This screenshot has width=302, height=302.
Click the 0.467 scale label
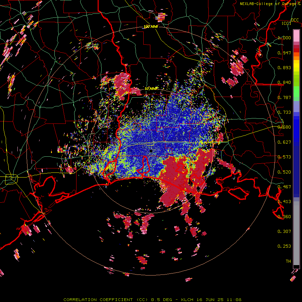(x=284, y=187)
